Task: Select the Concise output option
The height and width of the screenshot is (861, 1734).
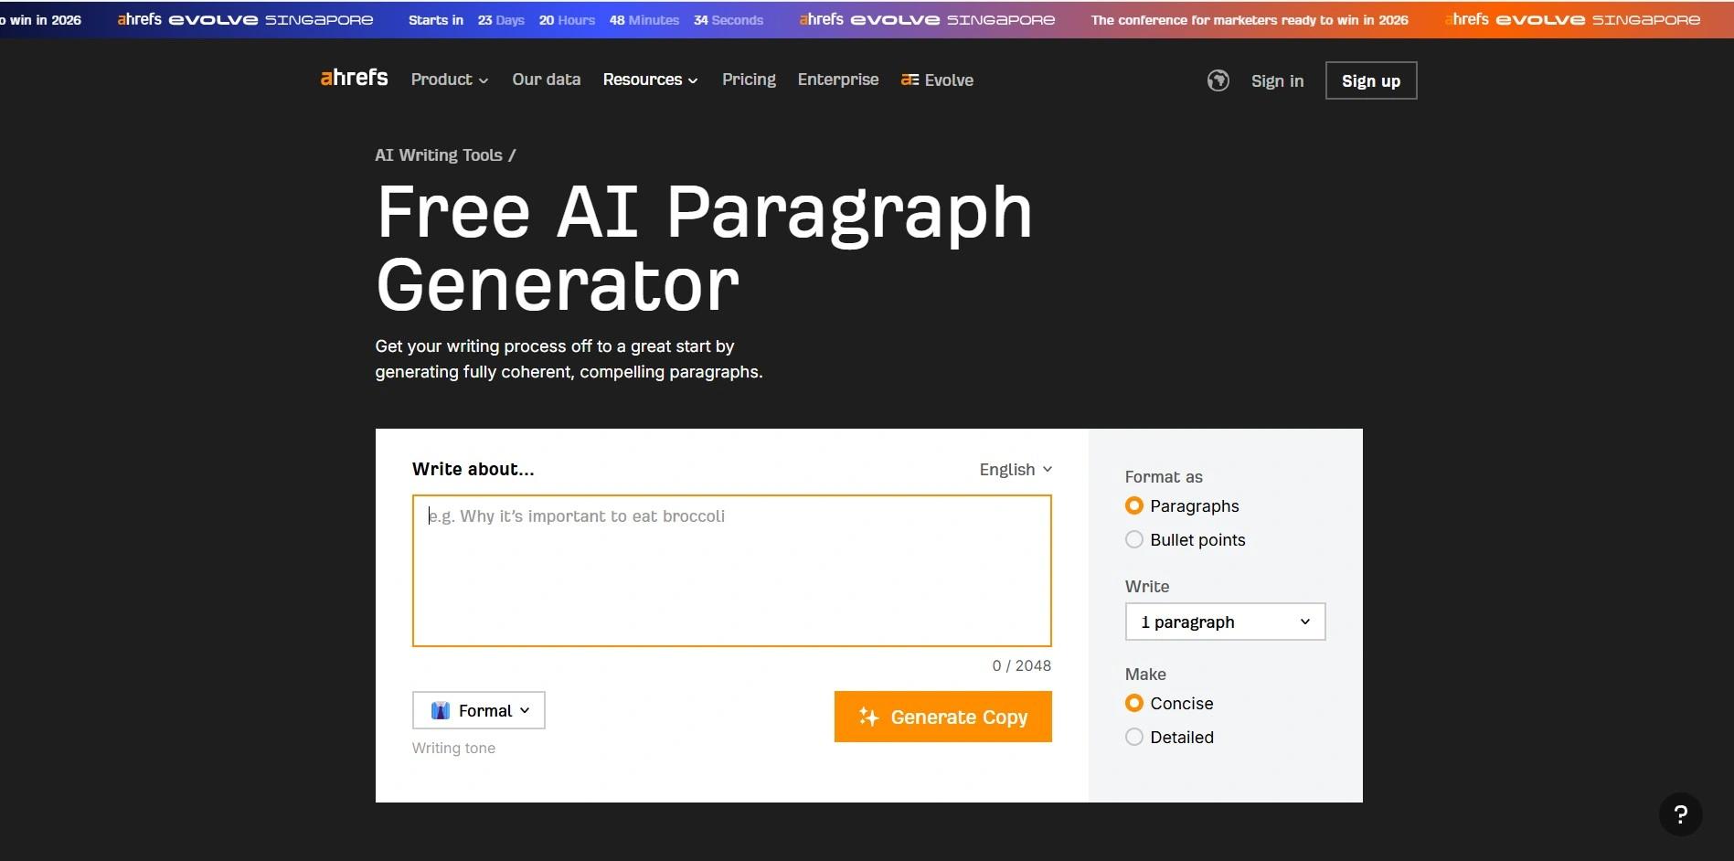Action: point(1134,703)
